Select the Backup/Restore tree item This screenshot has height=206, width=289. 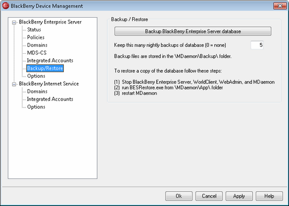click(x=45, y=68)
